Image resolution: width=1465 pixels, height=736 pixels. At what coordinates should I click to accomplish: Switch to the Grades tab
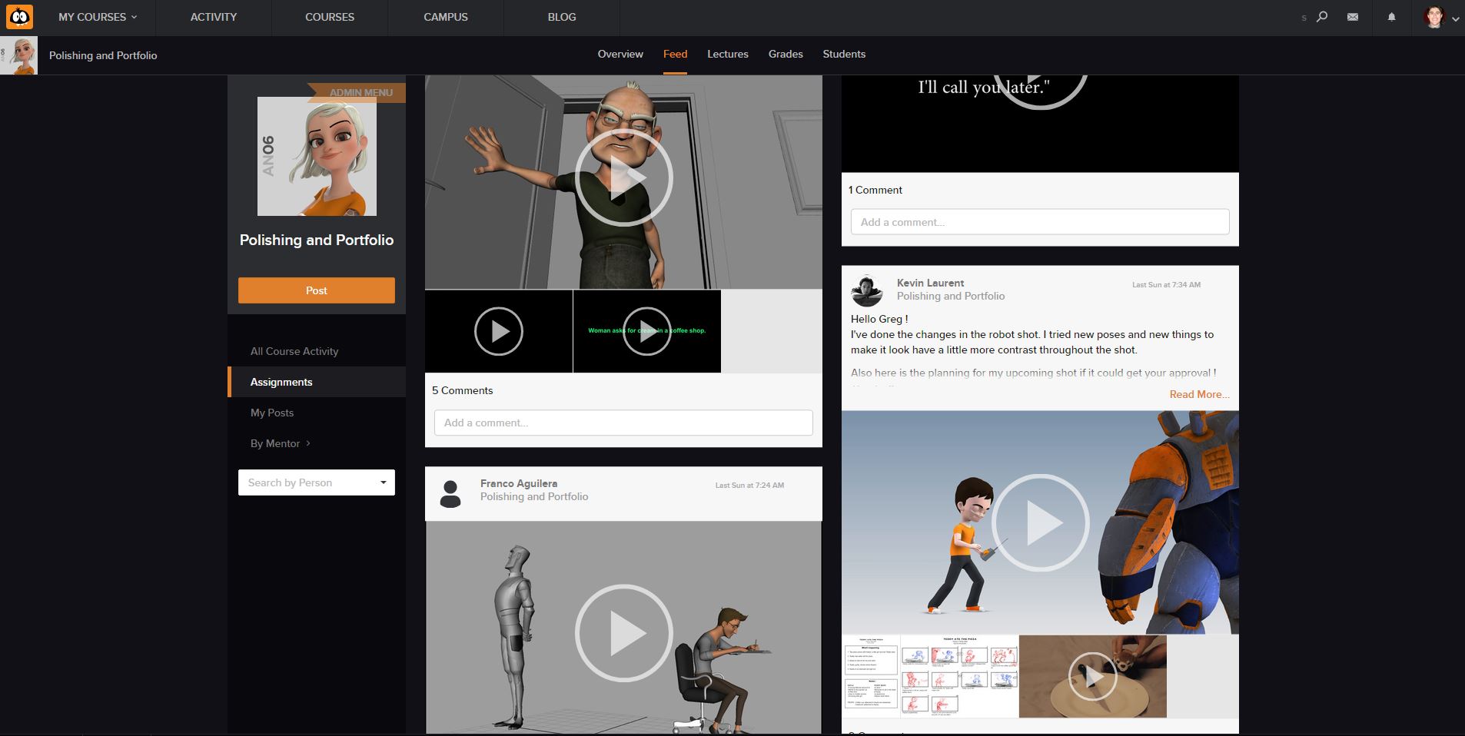(786, 54)
